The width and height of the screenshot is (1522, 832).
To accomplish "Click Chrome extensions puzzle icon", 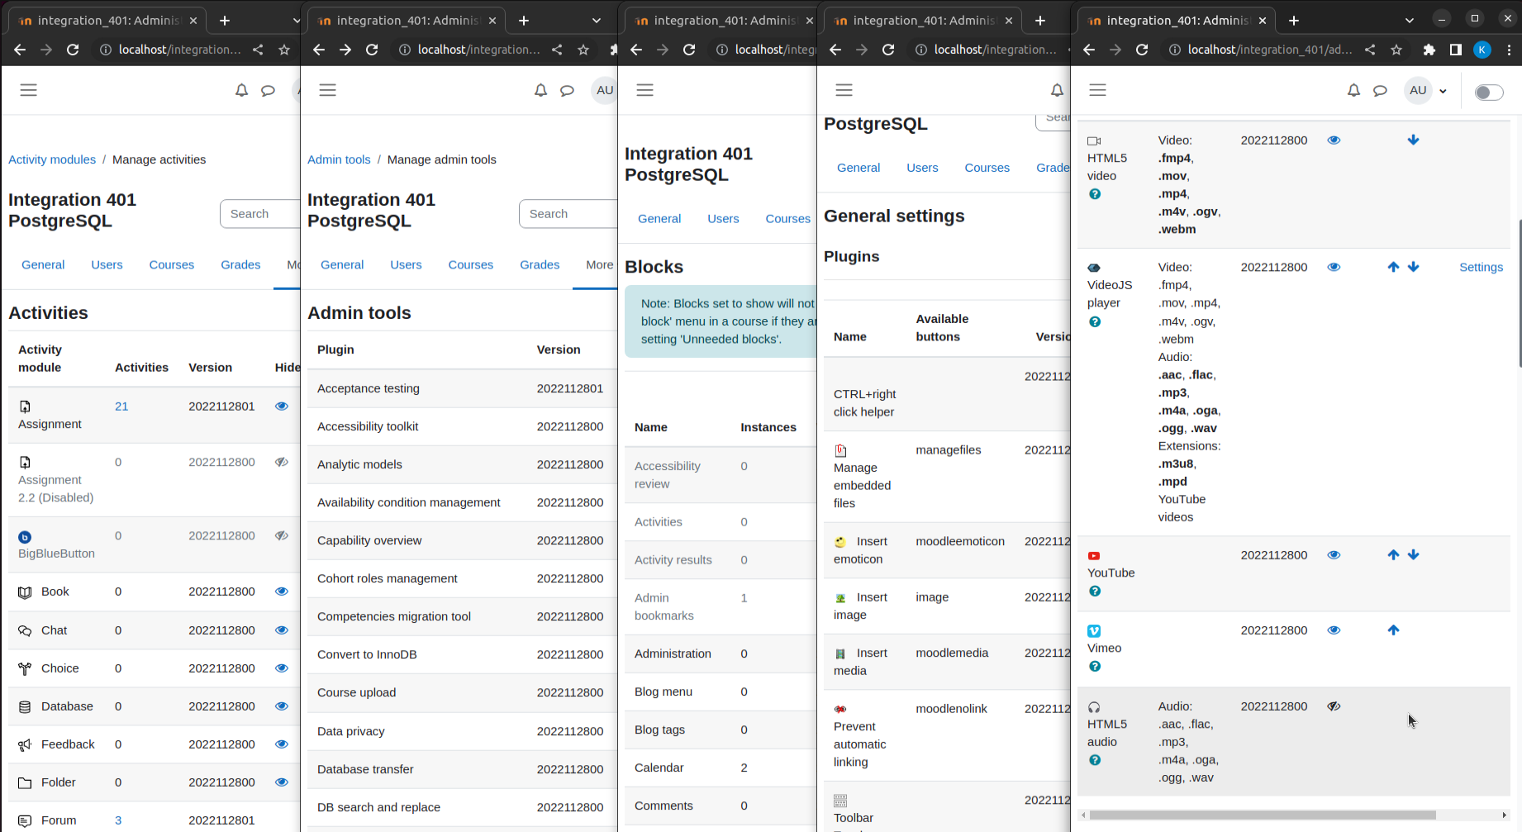I will [x=1429, y=50].
